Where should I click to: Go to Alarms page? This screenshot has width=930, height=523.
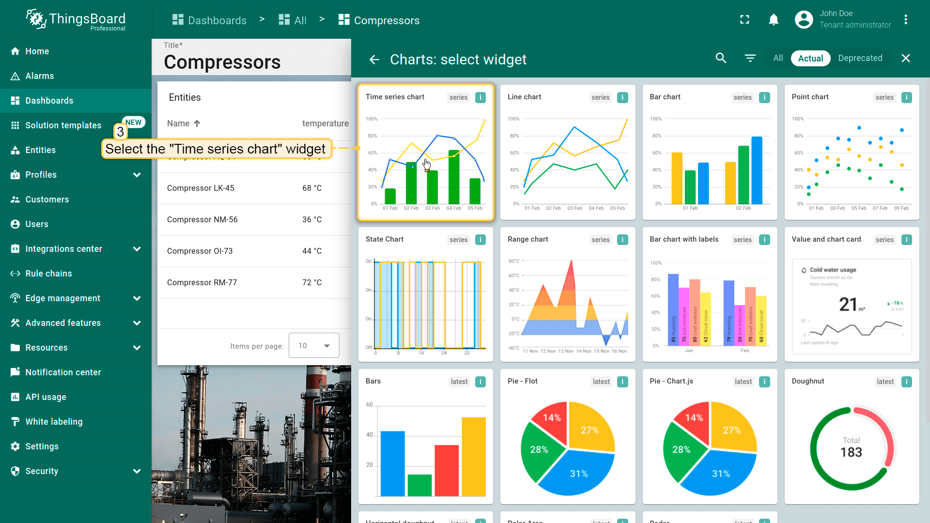[x=39, y=76]
